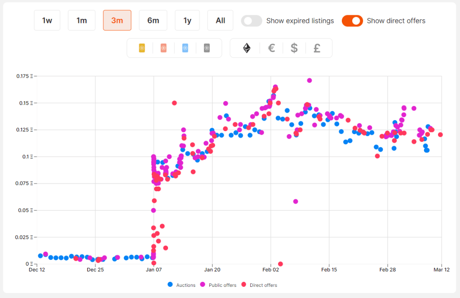The image size is (460, 298).
Task: Select the blue card rarity filter
Action: [x=185, y=48]
